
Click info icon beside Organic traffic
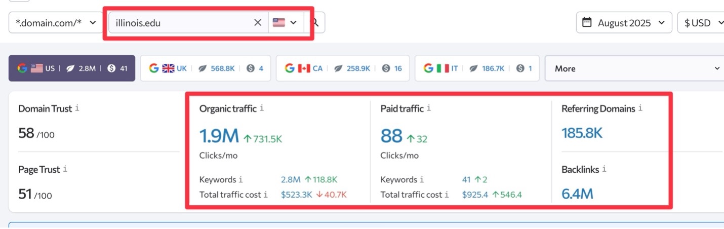coord(262,108)
